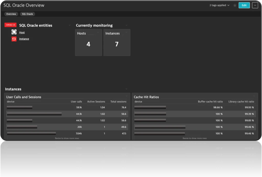Screen dimensions: 262x177
Task: Click the red Instance entity icon
Action: point(14,39)
